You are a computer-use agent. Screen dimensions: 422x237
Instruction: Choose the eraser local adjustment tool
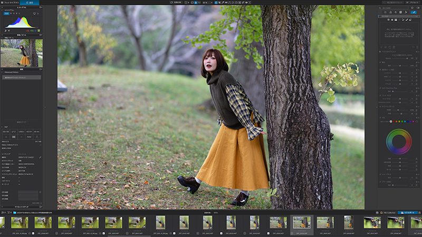click(x=410, y=19)
